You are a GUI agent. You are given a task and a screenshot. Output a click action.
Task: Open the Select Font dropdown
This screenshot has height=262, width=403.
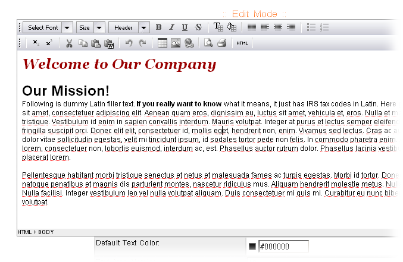[48, 27]
